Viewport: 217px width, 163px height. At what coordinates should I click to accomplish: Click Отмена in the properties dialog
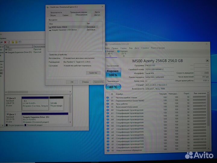85,82
